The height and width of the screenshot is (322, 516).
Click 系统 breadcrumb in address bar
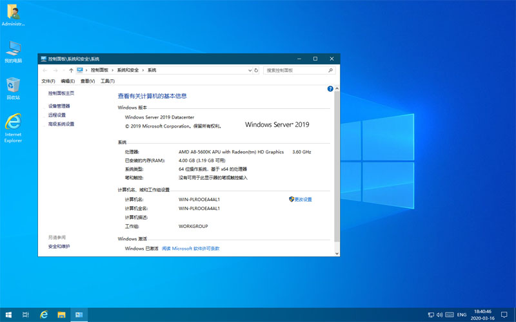click(152, 70)
